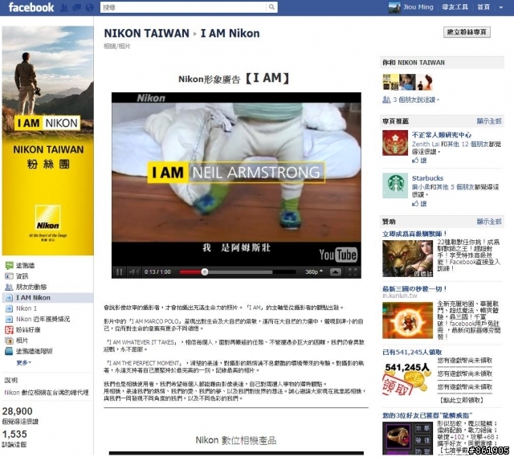Click the search magnifier button
This screenshot has width=514, height=457.
271,7
